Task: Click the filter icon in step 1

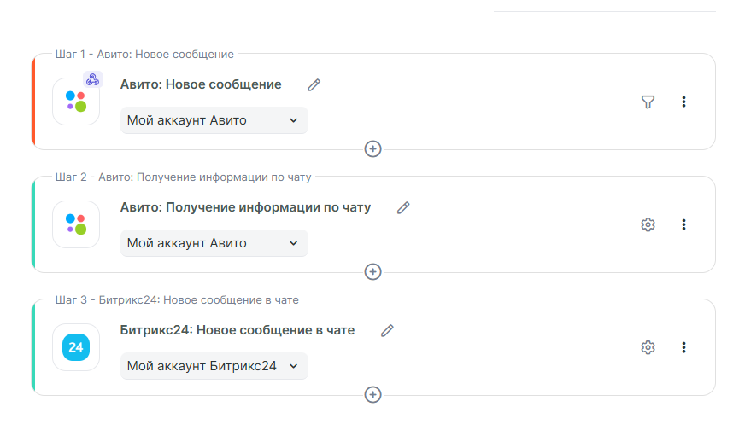Action: [648, 102]
